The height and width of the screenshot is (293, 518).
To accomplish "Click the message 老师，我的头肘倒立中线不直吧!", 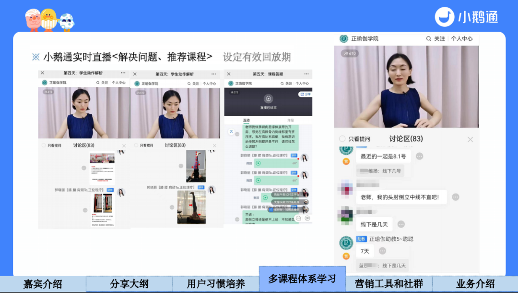I will (401, 197).
